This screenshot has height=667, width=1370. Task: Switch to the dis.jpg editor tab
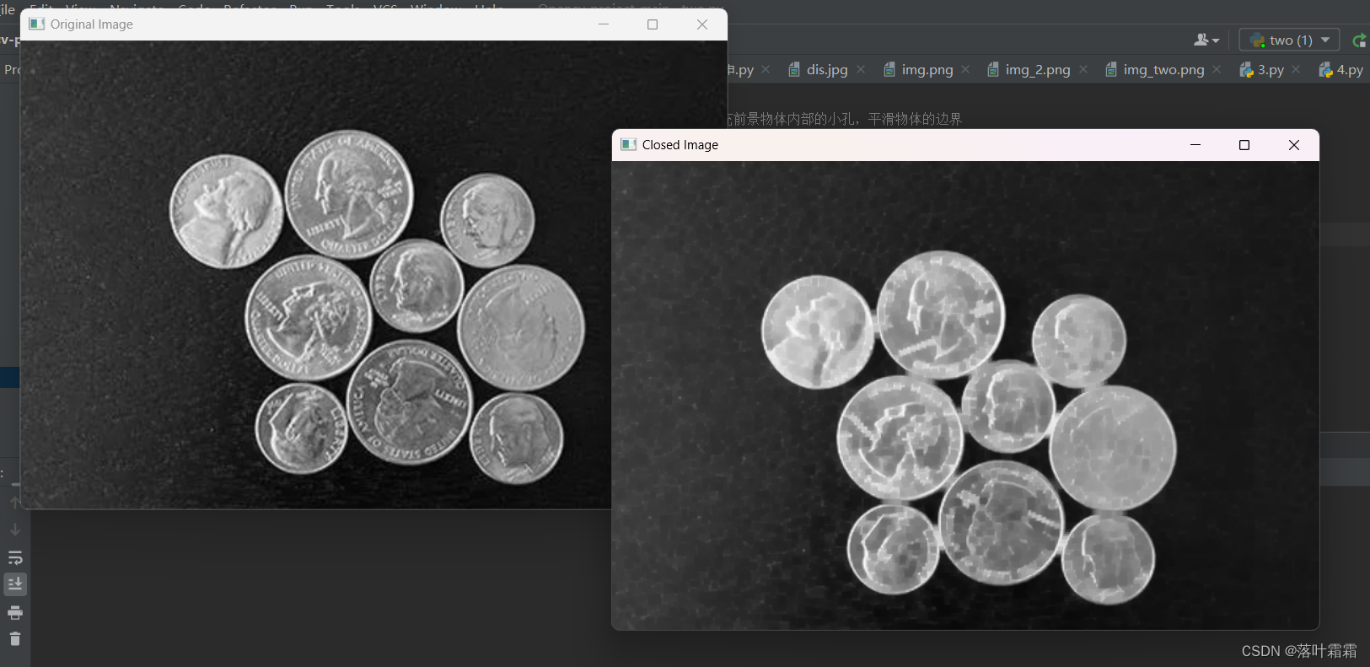[x=826, y=69]
